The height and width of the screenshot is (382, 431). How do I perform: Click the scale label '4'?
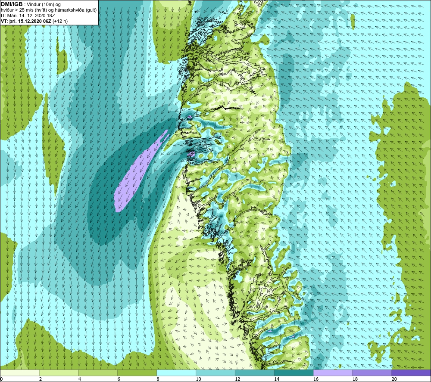click(x=80, y=379)
